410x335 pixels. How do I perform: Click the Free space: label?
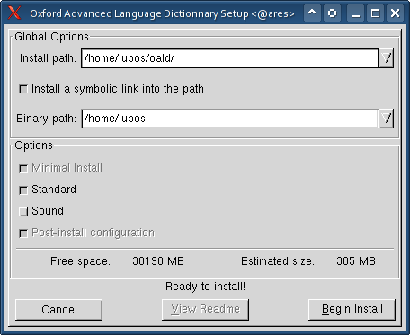(x=80, y=261)
